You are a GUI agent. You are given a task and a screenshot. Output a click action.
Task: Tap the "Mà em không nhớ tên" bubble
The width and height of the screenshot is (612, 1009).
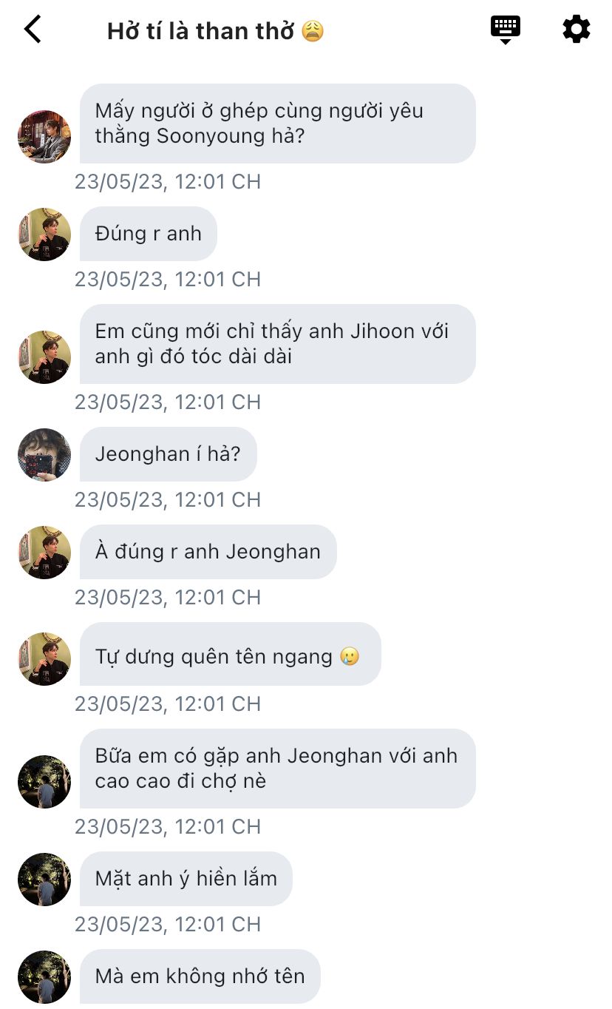(200, 976)
